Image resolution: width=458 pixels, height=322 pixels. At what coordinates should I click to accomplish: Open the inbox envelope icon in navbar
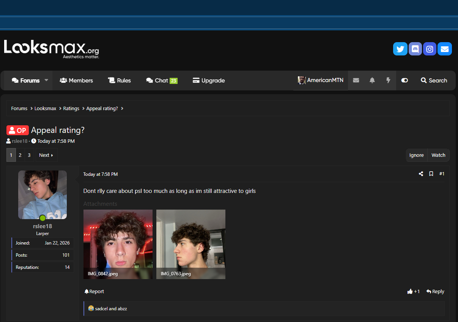(356, 80)
